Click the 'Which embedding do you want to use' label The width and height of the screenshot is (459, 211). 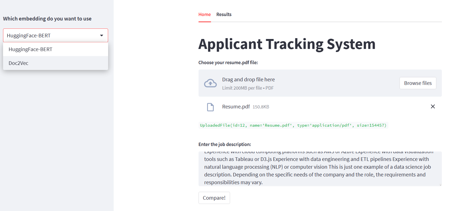(47, 19)
